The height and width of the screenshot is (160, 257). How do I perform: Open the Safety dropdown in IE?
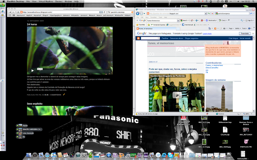pyautogui.click(x=238, y=28)
